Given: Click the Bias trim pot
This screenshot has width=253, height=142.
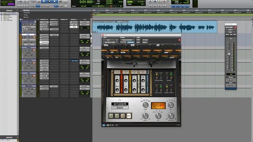Looking at the screenshot, I should (x=117, y=90).
